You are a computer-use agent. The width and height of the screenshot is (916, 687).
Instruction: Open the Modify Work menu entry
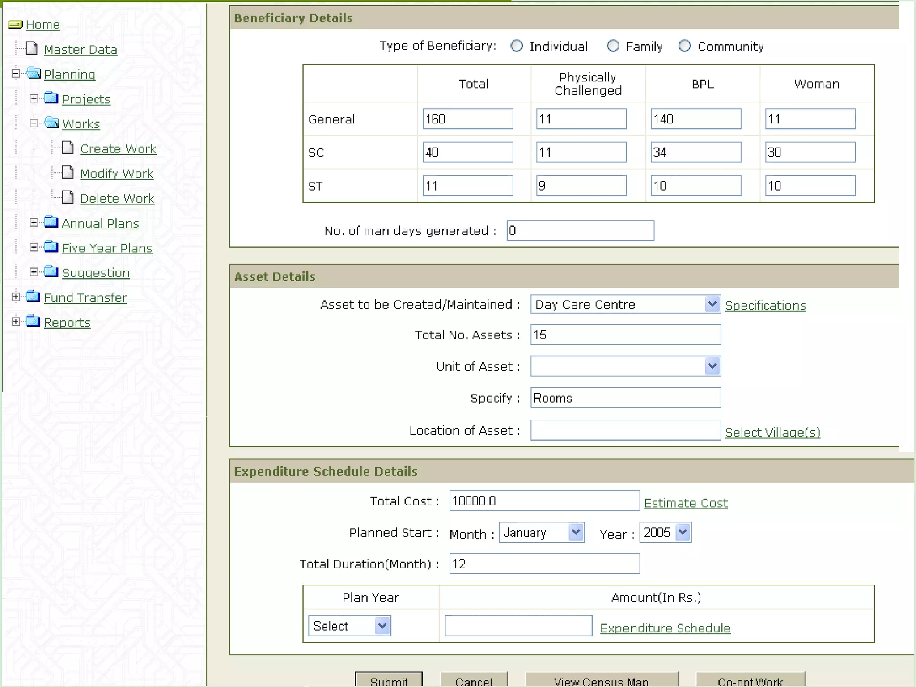[x=116, y=174]
